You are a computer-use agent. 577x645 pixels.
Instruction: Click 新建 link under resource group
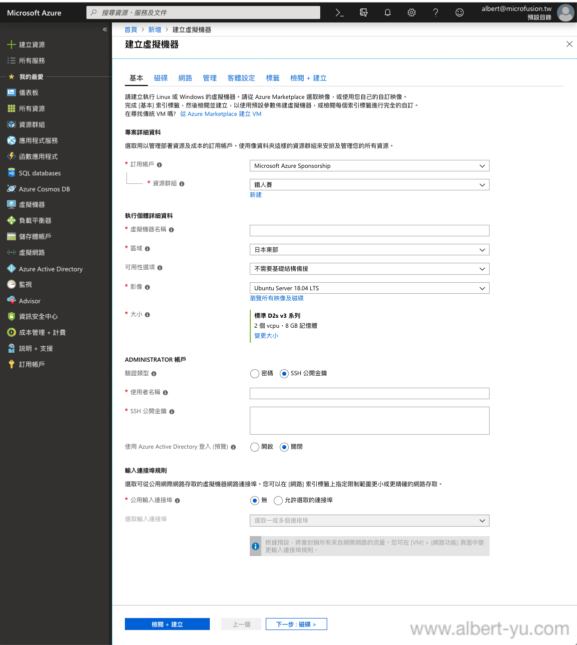point(256,195)
